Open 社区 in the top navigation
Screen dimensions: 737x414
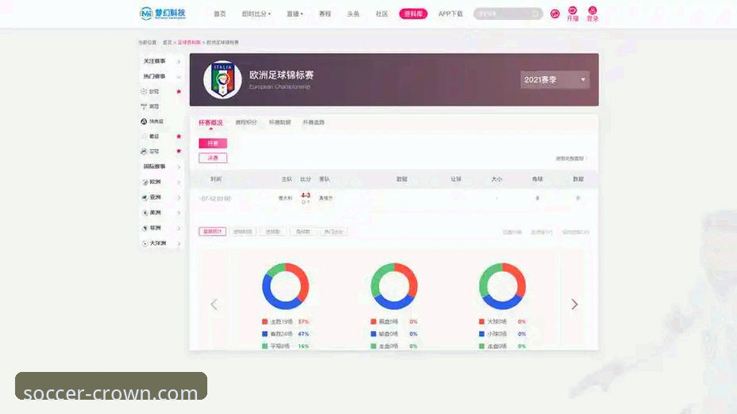coord(382,14)
